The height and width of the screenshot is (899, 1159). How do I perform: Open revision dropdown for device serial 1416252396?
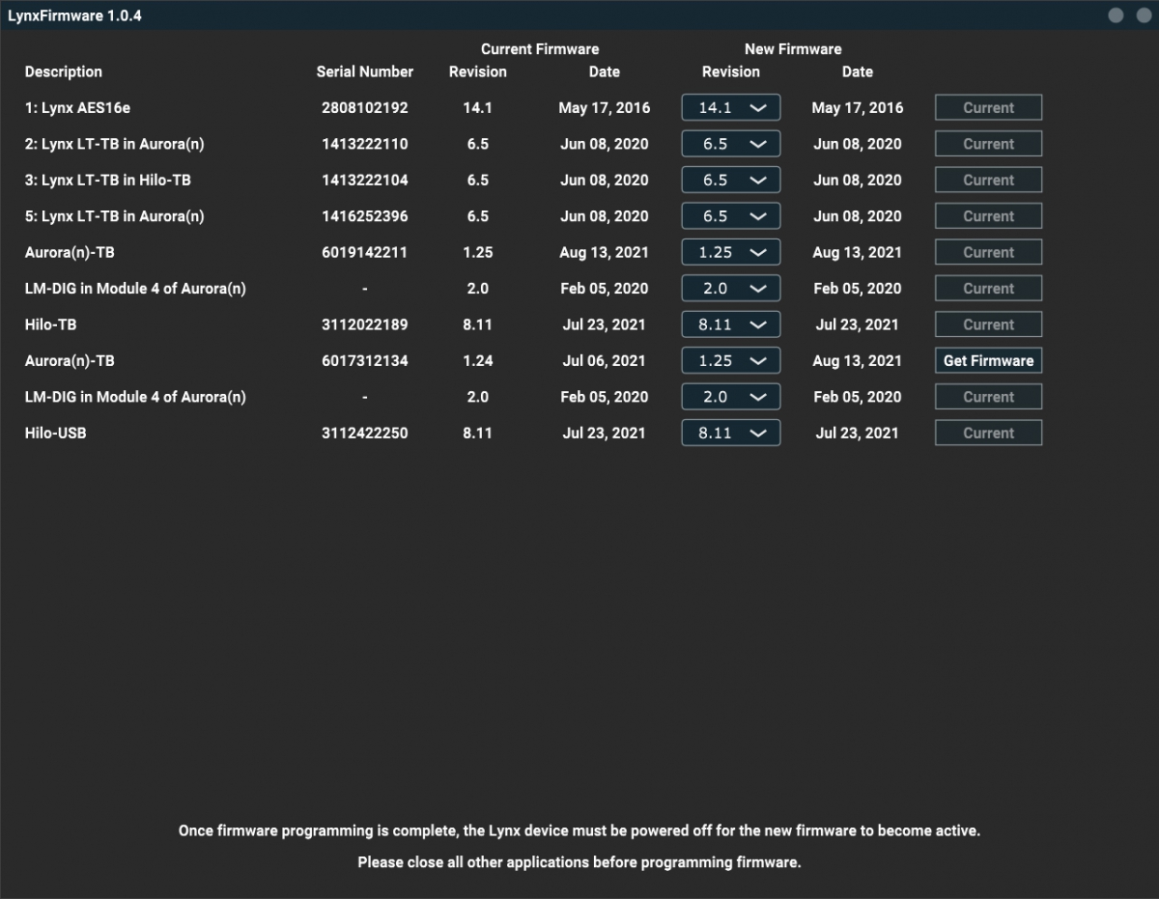point(731,215)
